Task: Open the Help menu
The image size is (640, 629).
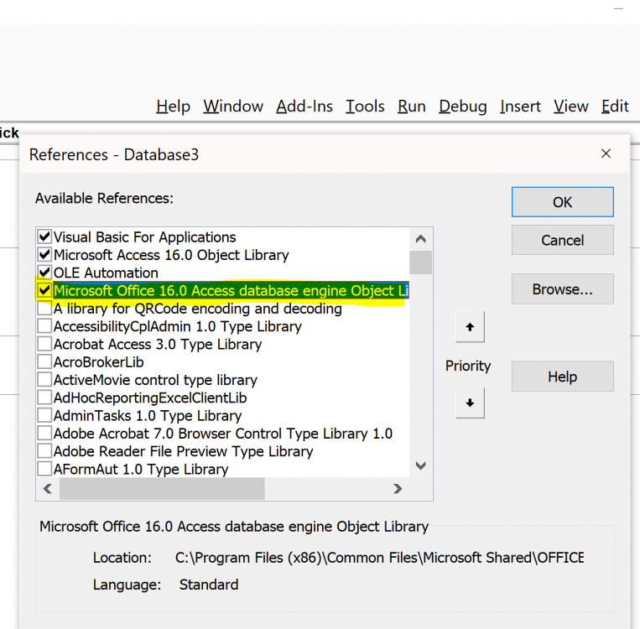Action: [173, 107]
